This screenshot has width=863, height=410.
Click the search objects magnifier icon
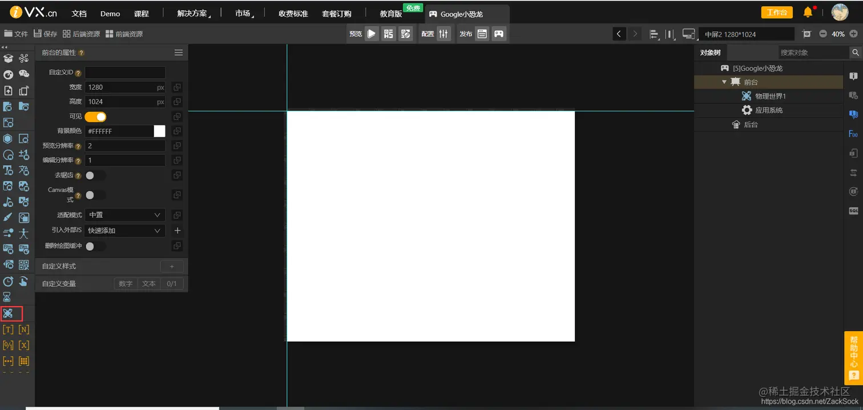pyautogui.click(x=856, y=53)
